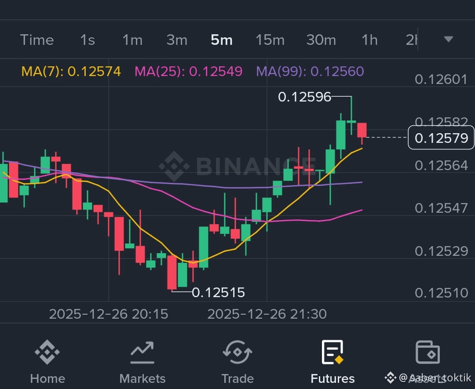
Task: Select the Time interval option
Action: [37, 40]
